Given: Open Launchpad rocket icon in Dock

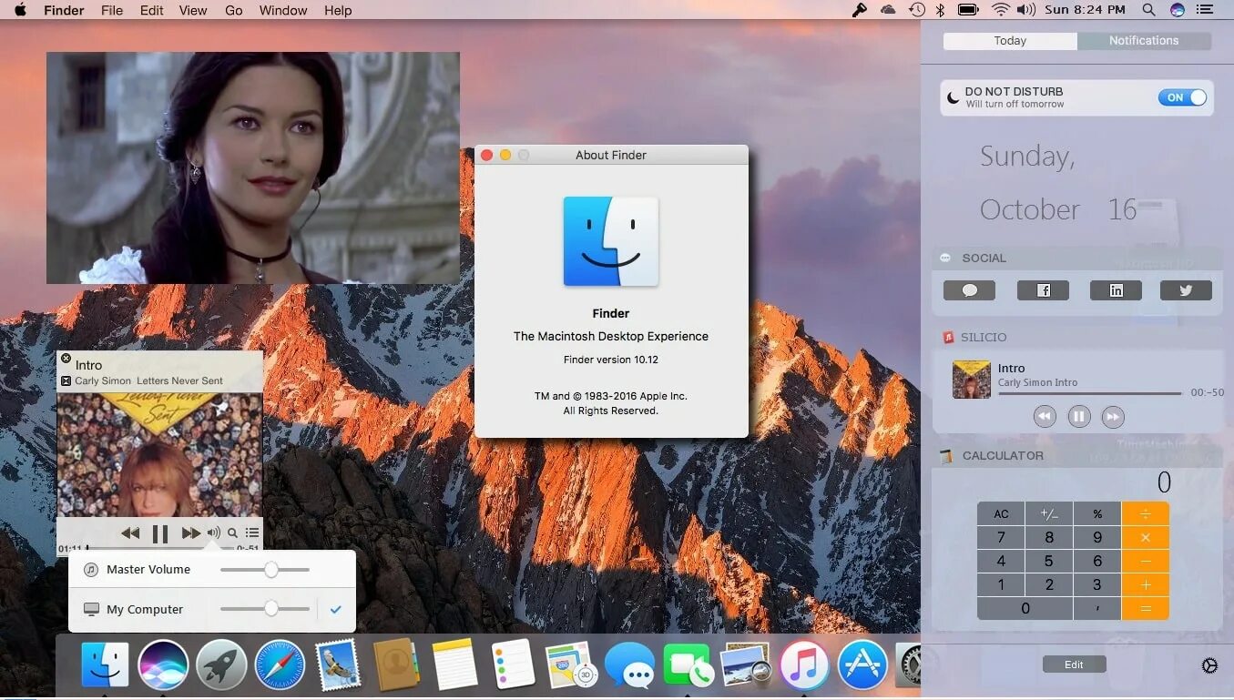Looking at the screenshot, I should point(221,664).
